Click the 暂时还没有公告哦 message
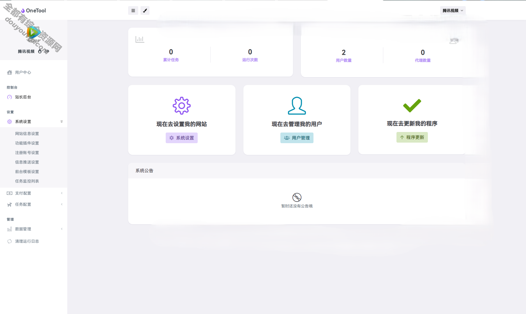 297,206
